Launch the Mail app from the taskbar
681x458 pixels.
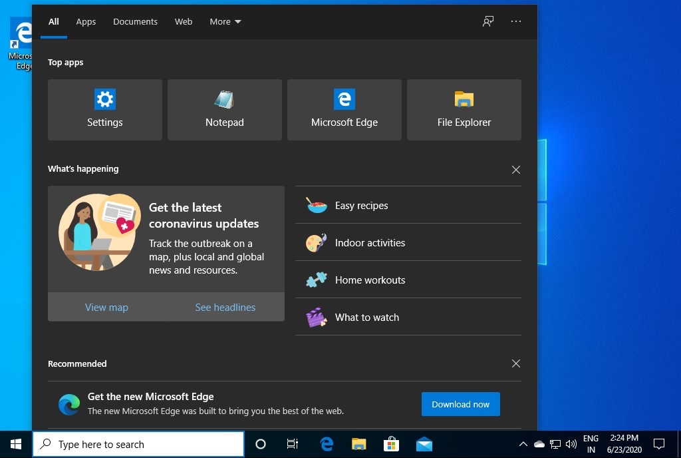click(x=424, y=444)
